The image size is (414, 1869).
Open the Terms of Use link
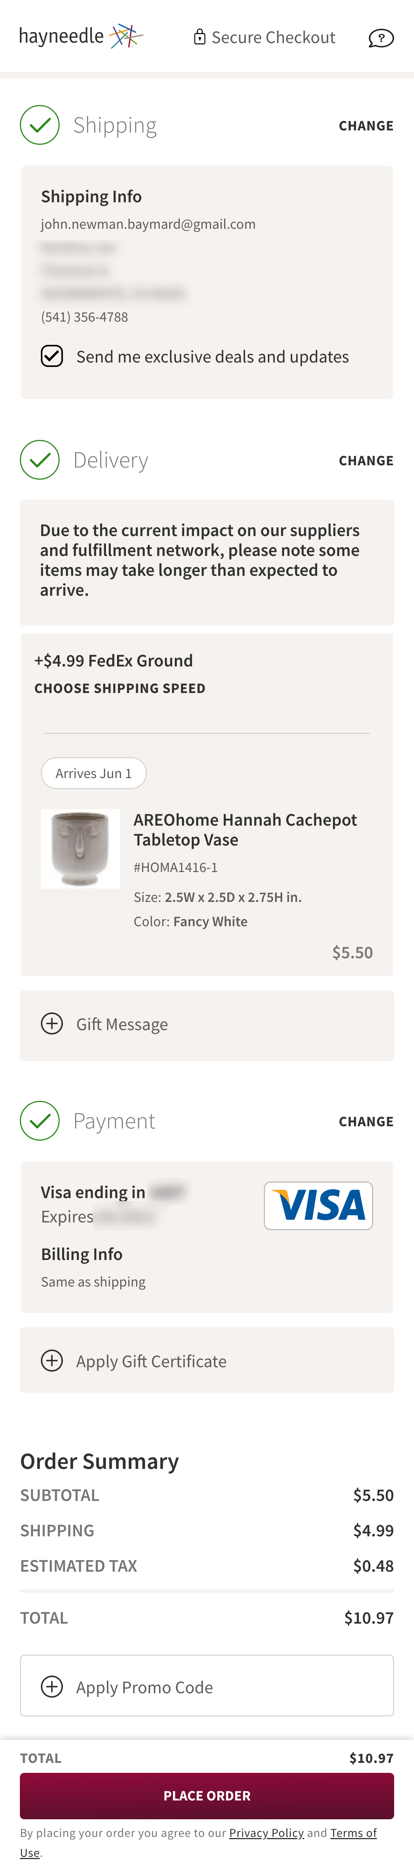pos(353,1832)
